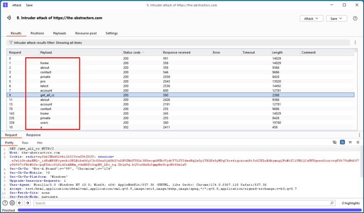Switch to the Settings tab
Screen dimensions: 364x213
click(x=112, y=33)
